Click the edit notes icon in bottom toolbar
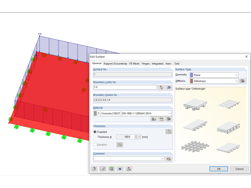The image size is (251, 188). coord(103,169)
